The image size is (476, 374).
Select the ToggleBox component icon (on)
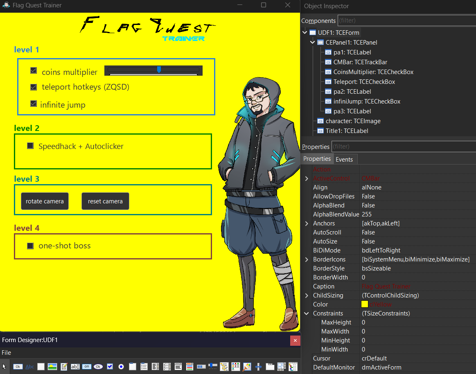click(86, 367)
